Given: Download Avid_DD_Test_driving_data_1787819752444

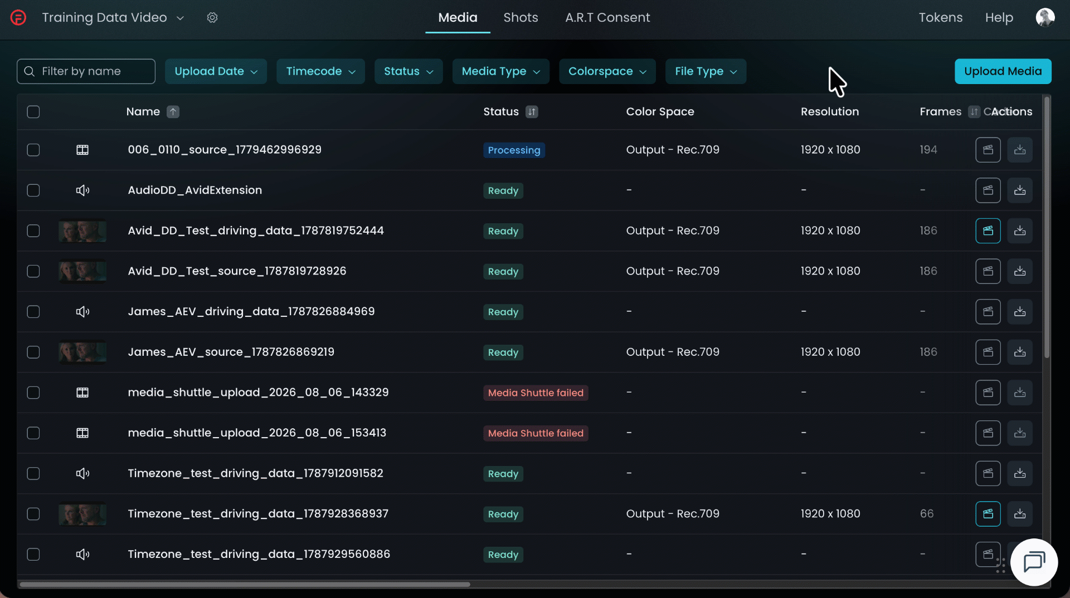Looking at the screenshot, I should pyautogui.click(x=1020, y=231).
